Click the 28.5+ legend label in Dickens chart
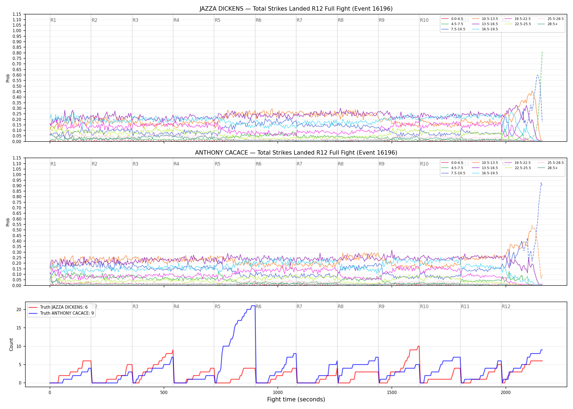 click(x=553, y=24)
